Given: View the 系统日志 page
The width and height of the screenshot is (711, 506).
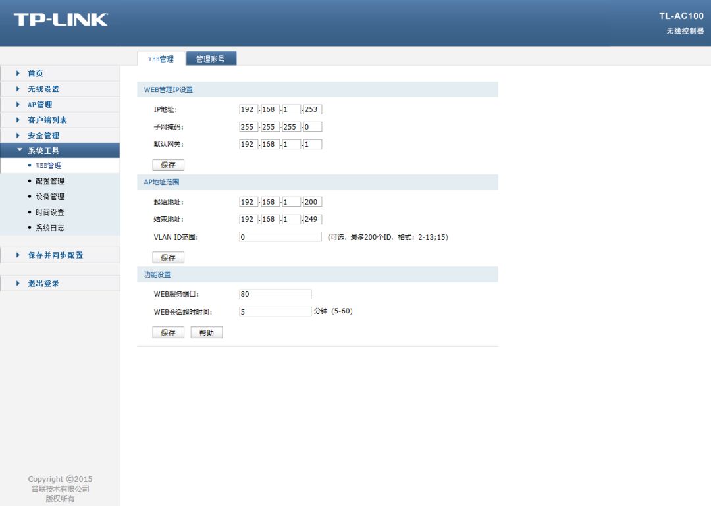Looking at the screenshot, I should (x=51, y=228).
